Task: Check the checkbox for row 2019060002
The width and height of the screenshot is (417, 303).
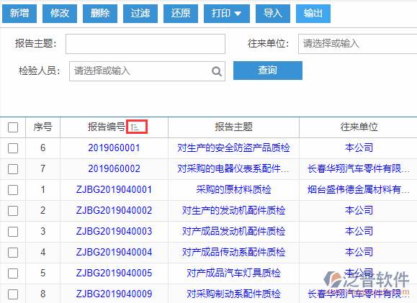Action: tap(13, 169)
